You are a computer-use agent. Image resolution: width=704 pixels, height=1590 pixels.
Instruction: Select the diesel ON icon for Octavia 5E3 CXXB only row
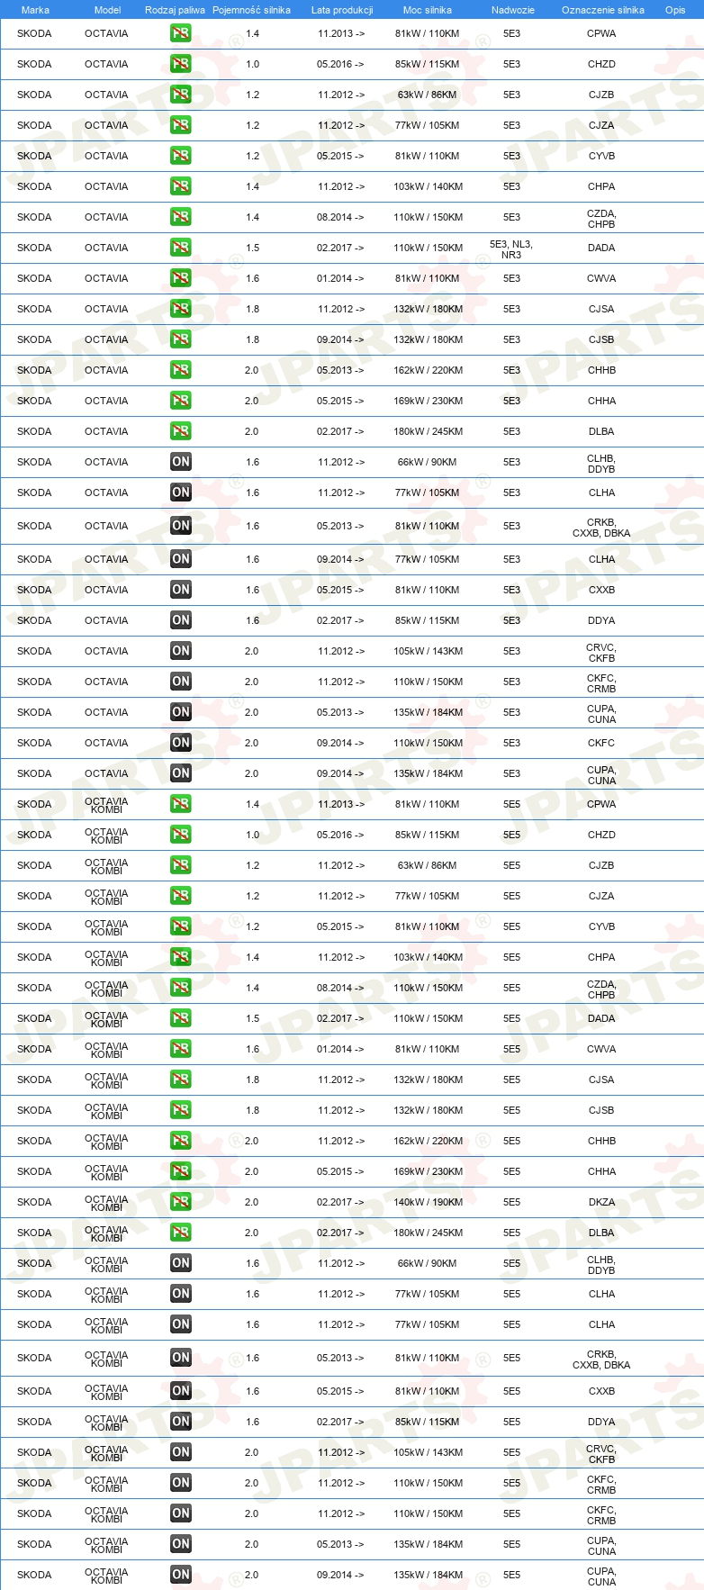click(181, 590)
